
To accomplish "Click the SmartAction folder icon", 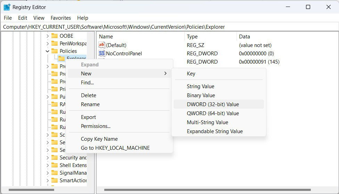I will click(55, 181).
